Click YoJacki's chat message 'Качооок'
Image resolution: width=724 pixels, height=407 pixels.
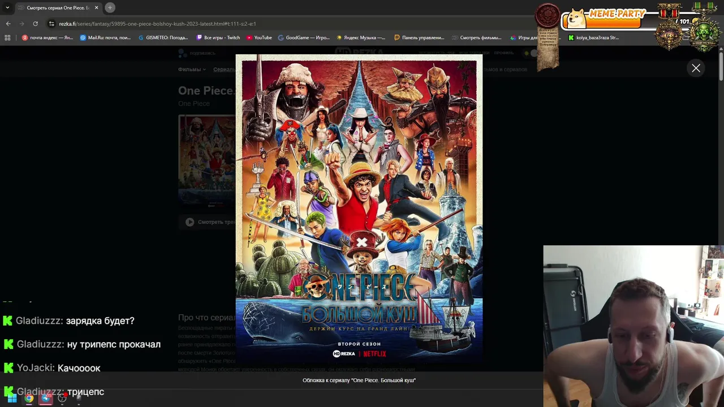79,368
